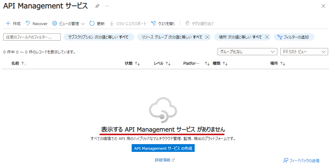Remove the 場所 filter with X
The image size is (329, 165).
click(x=267, y=37)
